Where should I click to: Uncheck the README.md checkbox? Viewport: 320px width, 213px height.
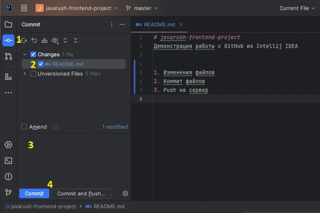pyautogui.click(x=41, y=64)
